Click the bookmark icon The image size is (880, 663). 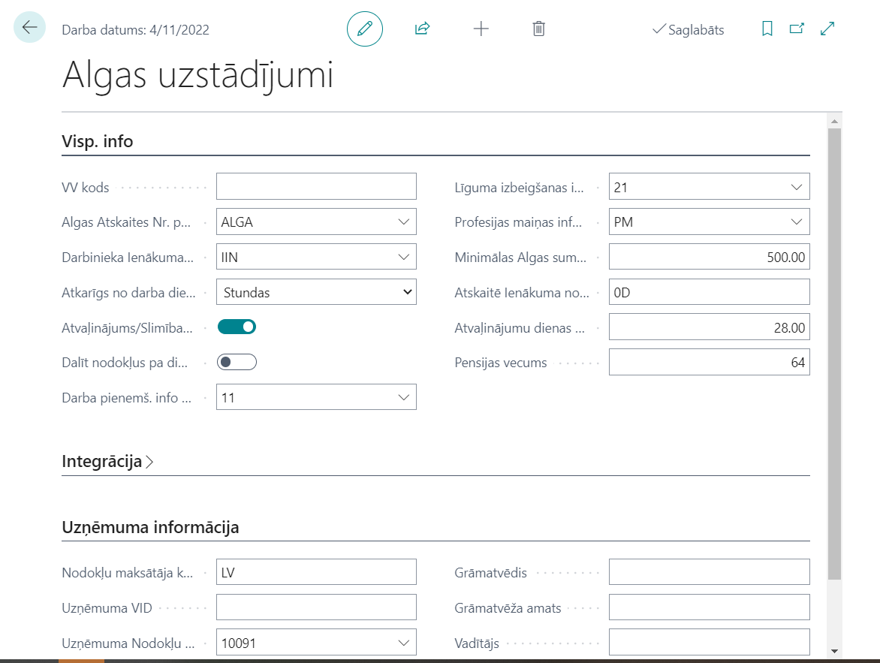(767, 29)
